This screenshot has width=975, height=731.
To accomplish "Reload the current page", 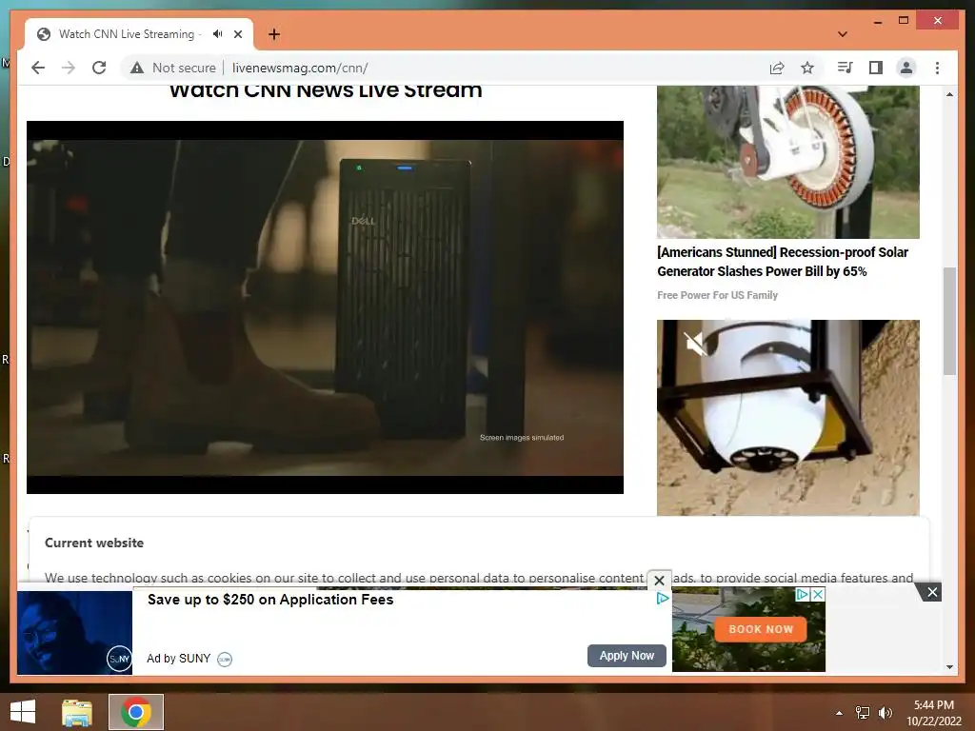I will point(99,68).
